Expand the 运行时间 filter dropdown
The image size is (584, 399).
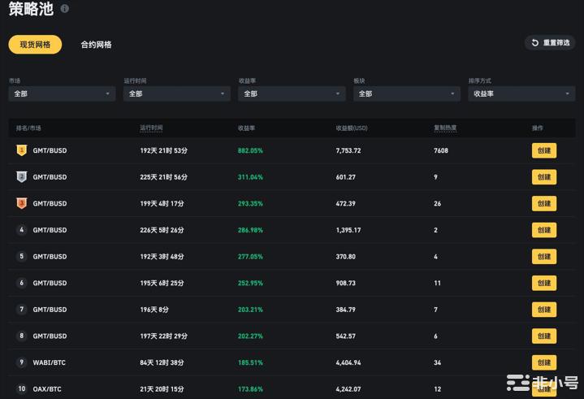176,94
